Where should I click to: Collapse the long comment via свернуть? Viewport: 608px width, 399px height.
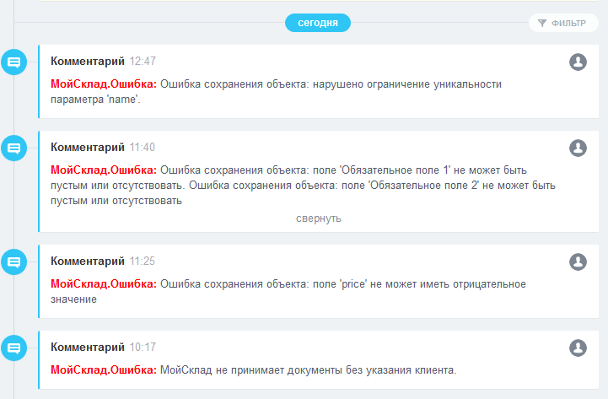[x=318, y=218]
